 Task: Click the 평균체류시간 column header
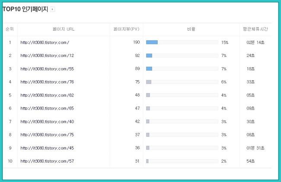255,29
